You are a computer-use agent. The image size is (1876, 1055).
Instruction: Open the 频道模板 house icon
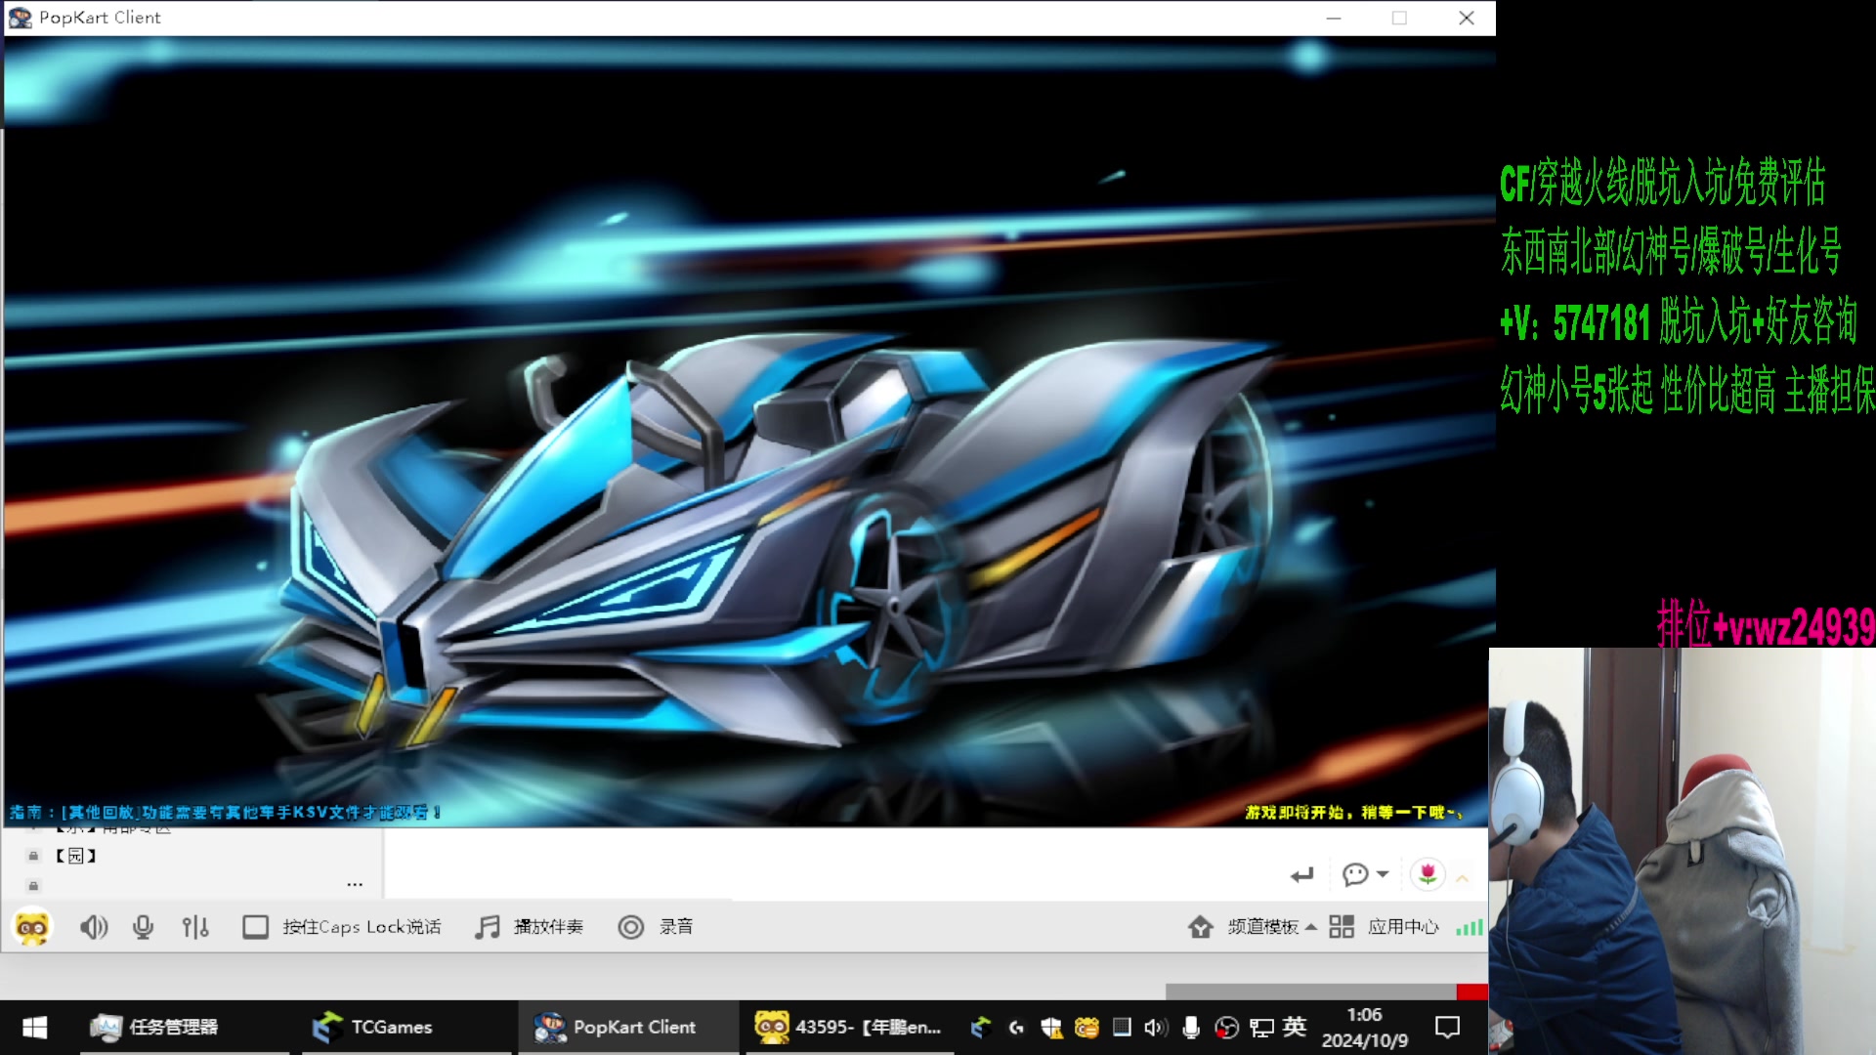pos(1201,926)
